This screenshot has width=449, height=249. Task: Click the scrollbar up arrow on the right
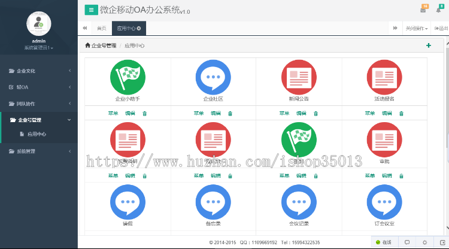coord(447,43)
